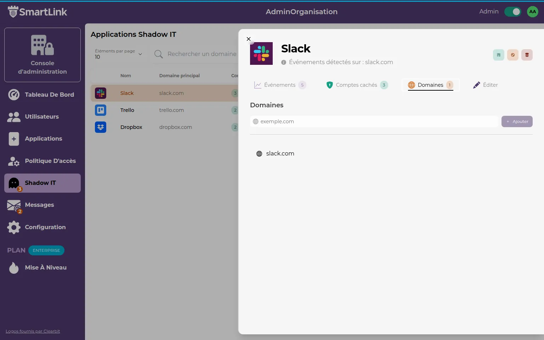Select the Tableau De Bord icon
This screenshot has height=340, width=544.
pyautogui.click(x=14, y=95)
